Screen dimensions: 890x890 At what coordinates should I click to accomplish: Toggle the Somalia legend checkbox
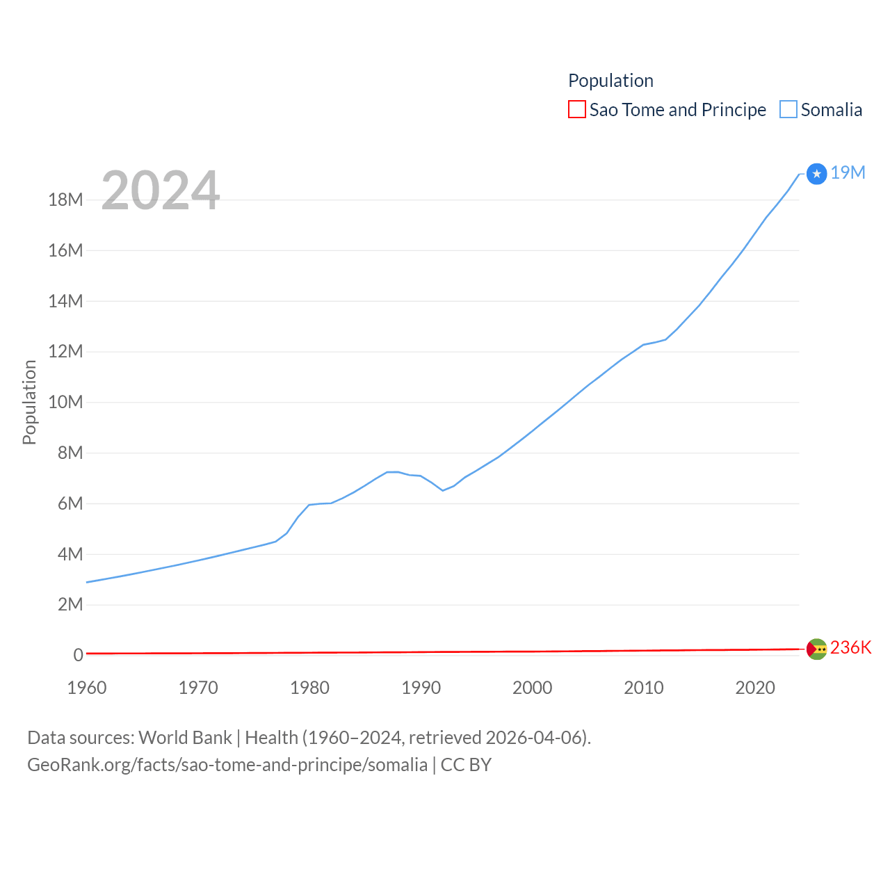[788, 110]
